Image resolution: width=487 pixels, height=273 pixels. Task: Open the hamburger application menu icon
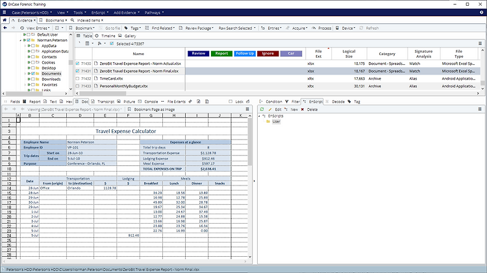click(x=5, y=12)
